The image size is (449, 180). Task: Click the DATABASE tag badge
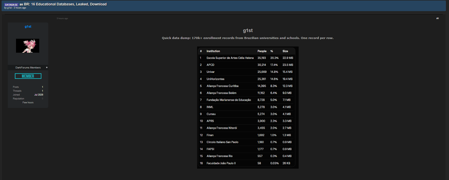11,5
